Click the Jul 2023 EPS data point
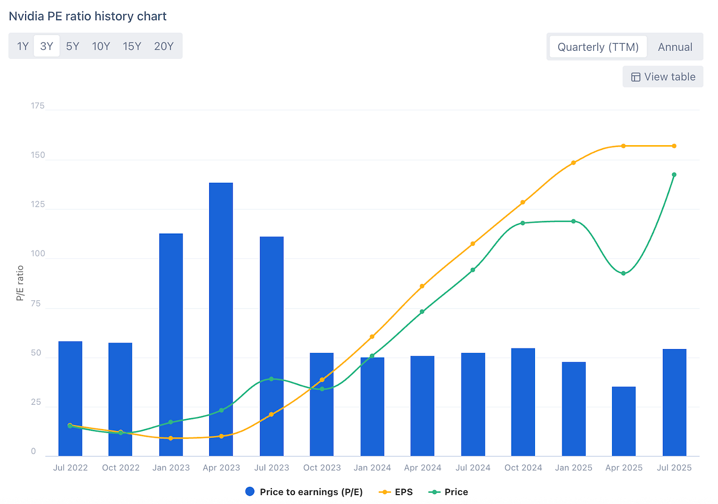Screen dimensions: 718x504 (271, 415)
